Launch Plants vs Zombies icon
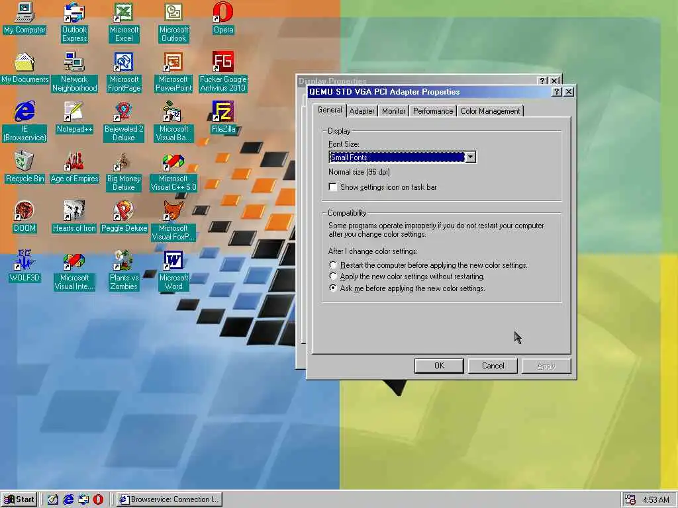The width and height of the screenshot is (678, 508). (x=124, y=271)
